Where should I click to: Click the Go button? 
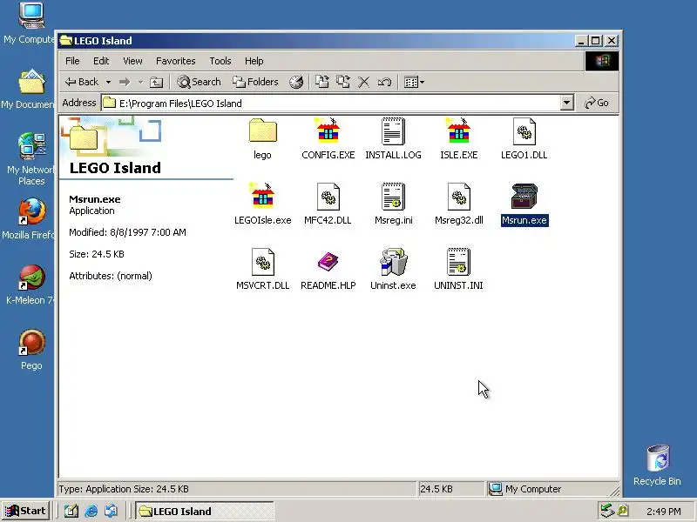pyautogui.click(x=597, y=103)
